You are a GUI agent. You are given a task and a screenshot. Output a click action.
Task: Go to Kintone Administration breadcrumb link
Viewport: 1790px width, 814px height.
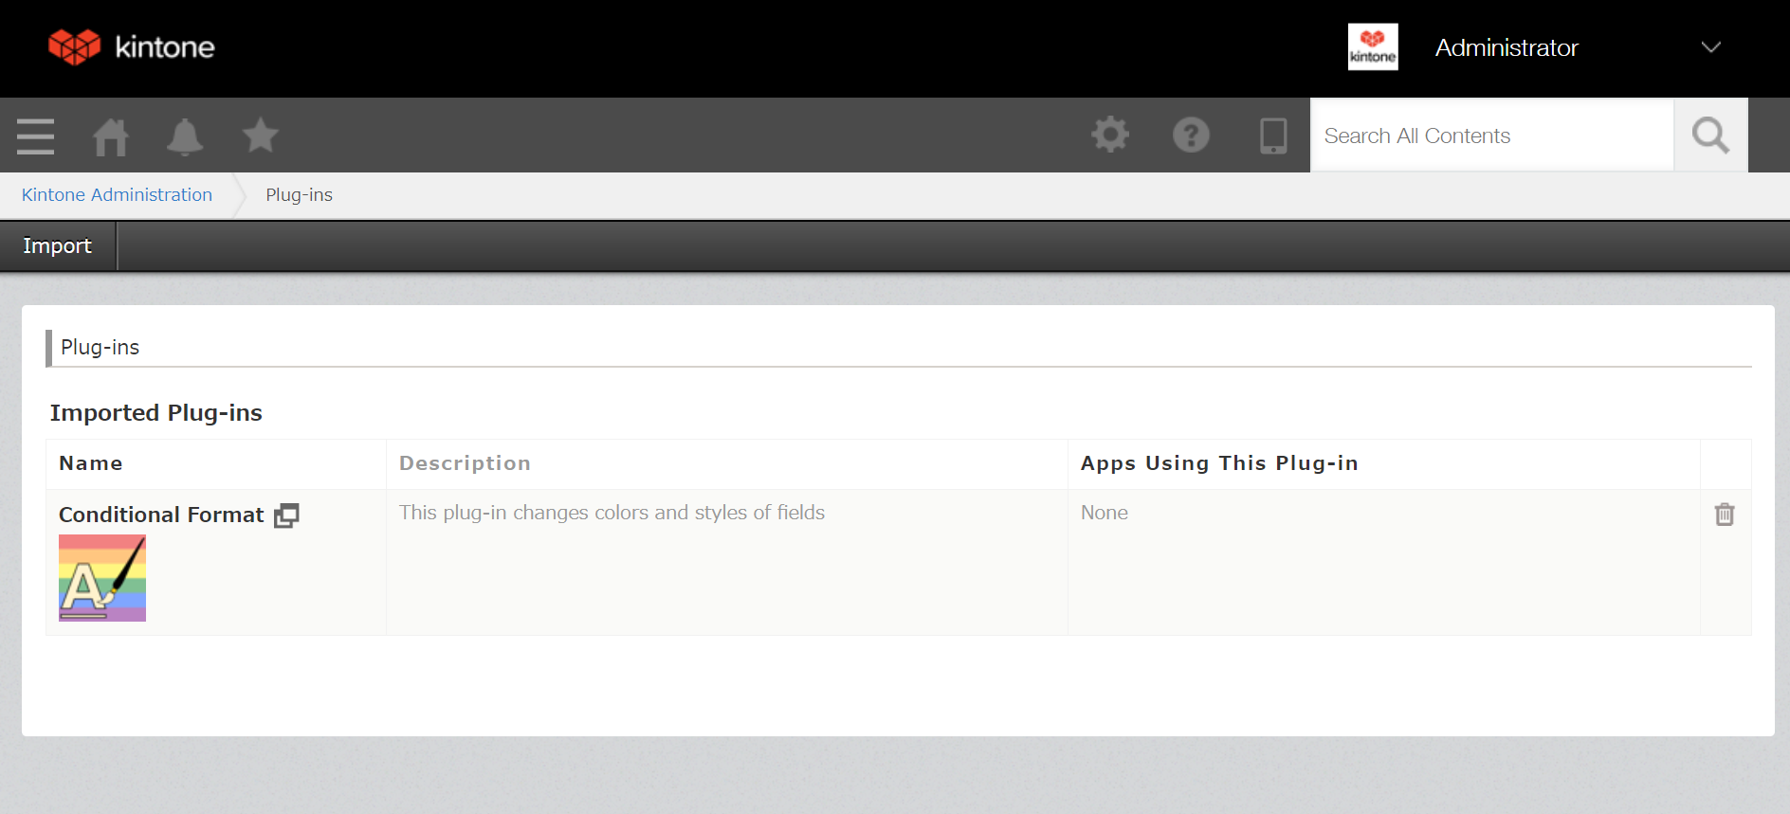pos(117,195)
